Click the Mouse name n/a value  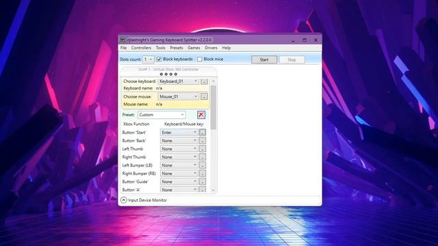[159, 104]
